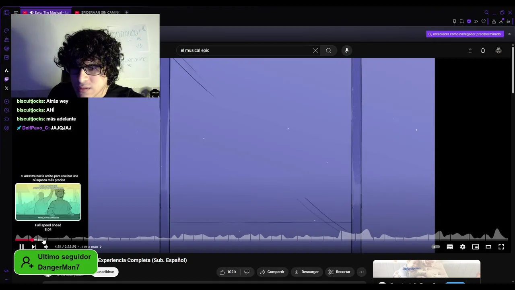Click the pin icon in address bar
The image size is (515, 290).
click(454, 21)
